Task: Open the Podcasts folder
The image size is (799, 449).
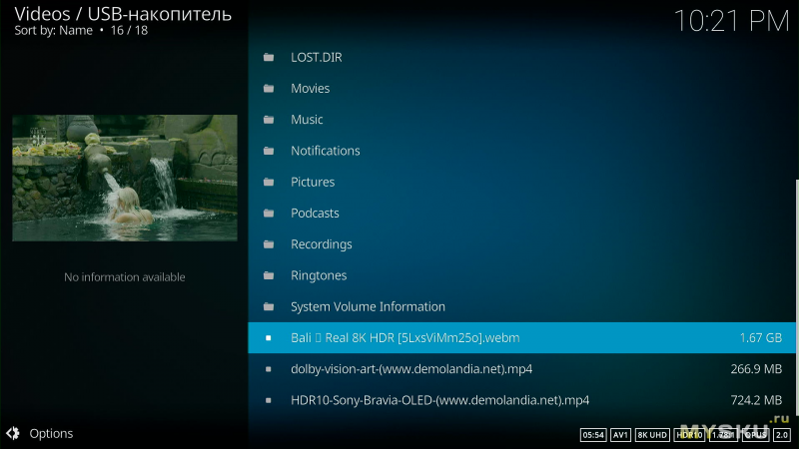Action: tap(315, 214)
